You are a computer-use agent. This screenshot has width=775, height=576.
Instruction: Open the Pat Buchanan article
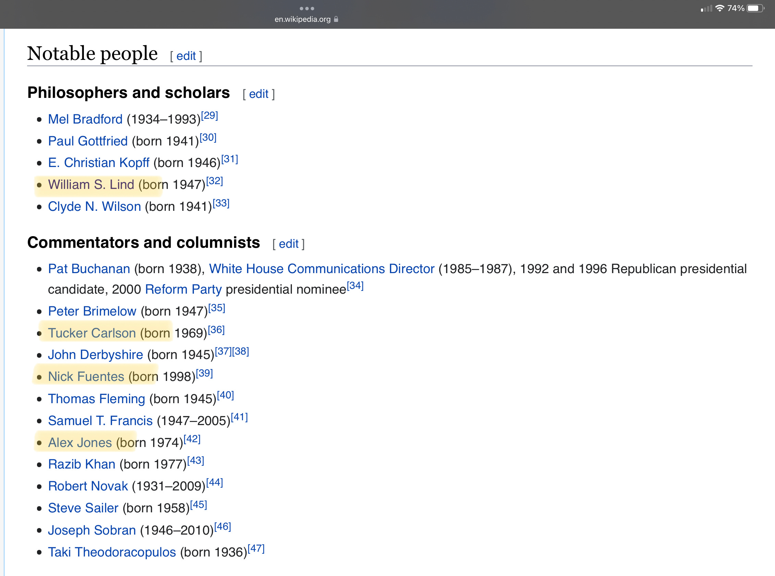(89, 269)
